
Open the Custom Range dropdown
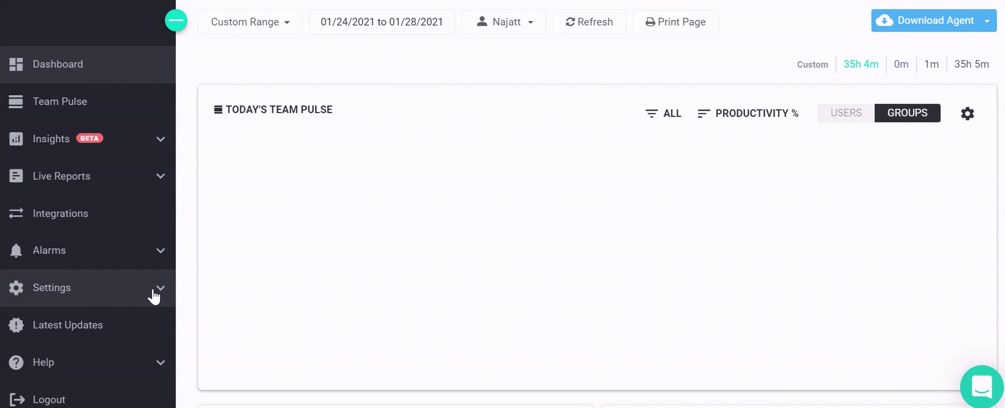tap(250, 22)
